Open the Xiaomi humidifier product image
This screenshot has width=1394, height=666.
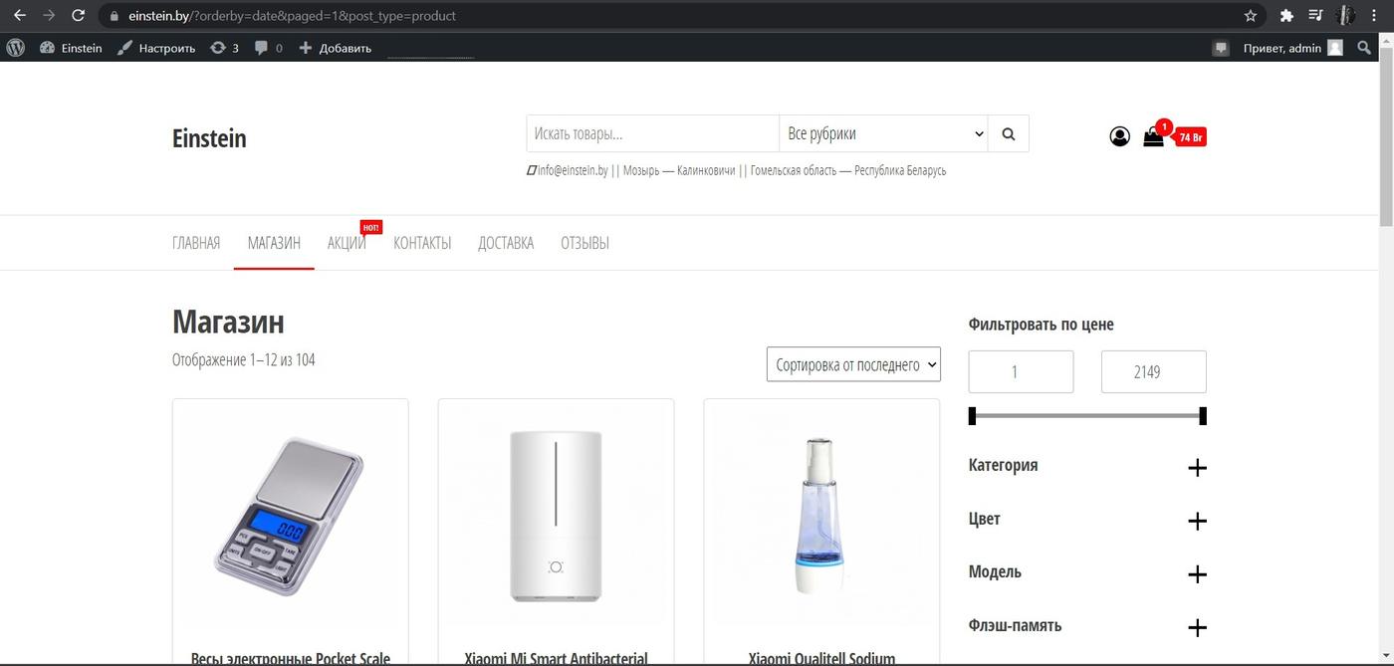tap(556, 515)
